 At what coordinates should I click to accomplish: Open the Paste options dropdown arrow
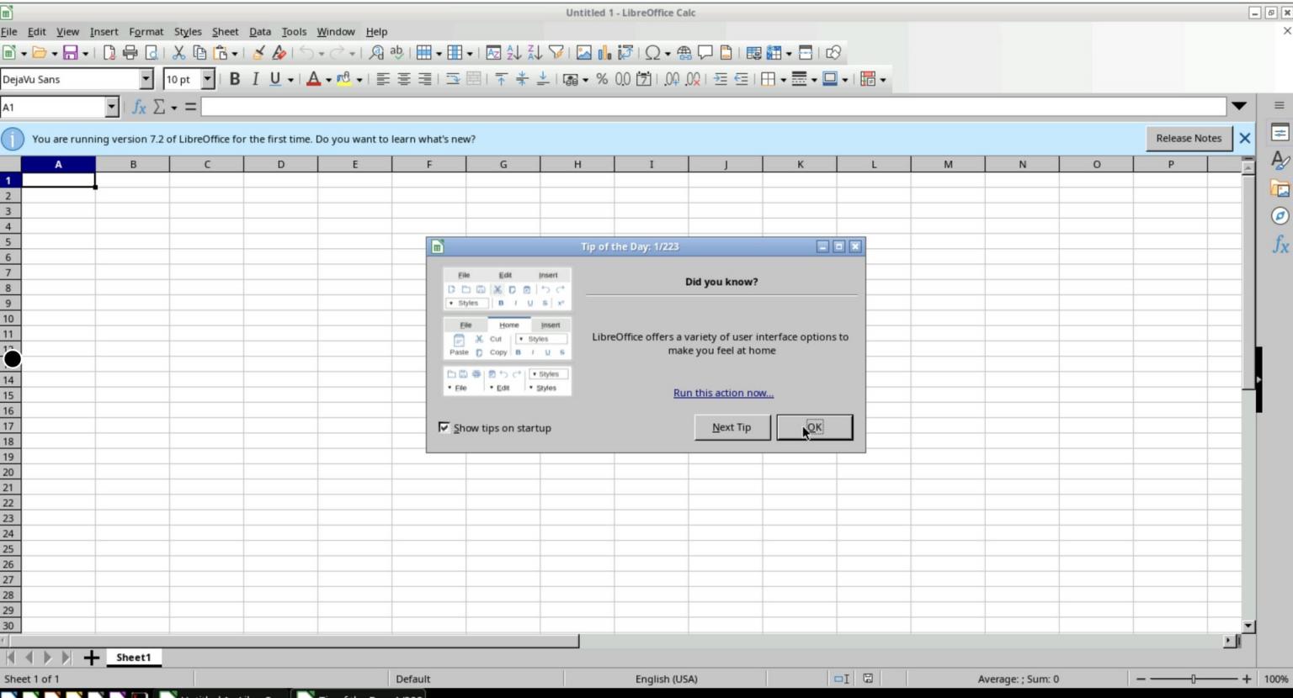(235, 54)
